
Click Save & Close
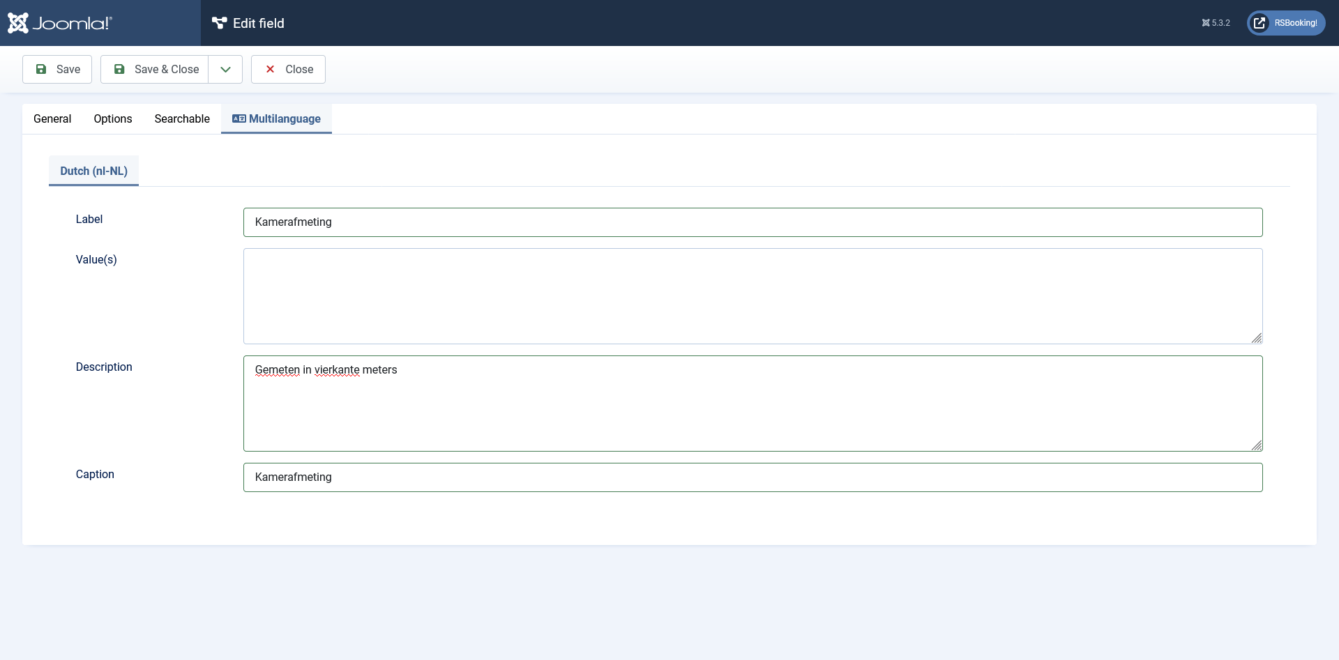coord(155,69)
